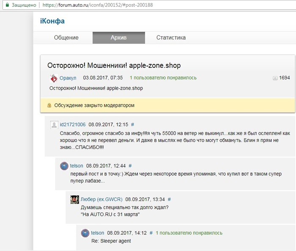Click telson's avatar on the 14:12 post
The image size is (296, 251).
(x=85, y=233)
